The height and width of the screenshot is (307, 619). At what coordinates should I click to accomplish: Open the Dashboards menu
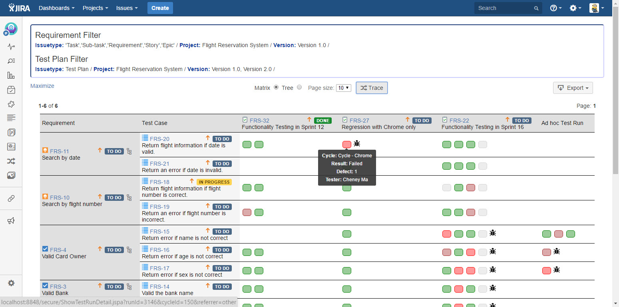[x=56, y=8]
